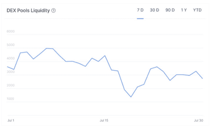Switch to the 90 D range

point(170,10)
